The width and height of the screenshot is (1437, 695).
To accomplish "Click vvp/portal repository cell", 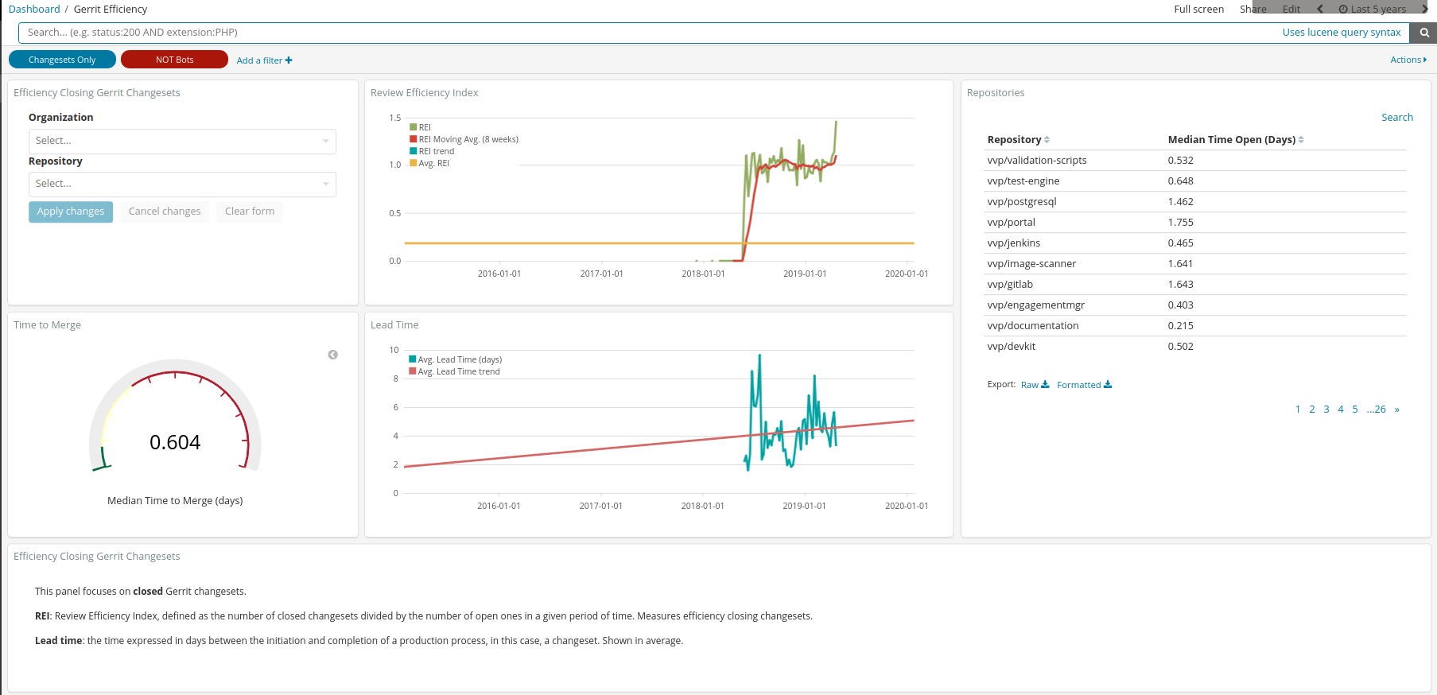I will [x=1012, y=223].
